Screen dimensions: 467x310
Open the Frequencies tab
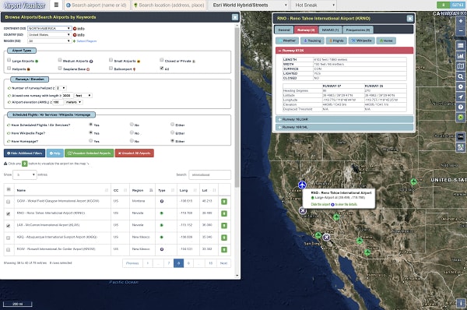358,30
